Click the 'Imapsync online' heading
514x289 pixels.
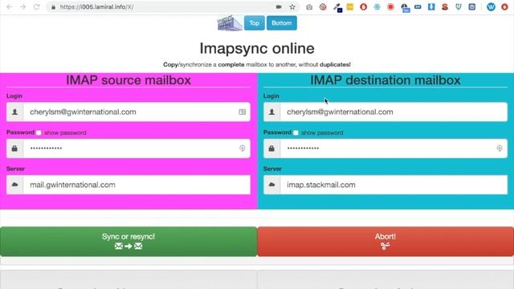point(257,48)
